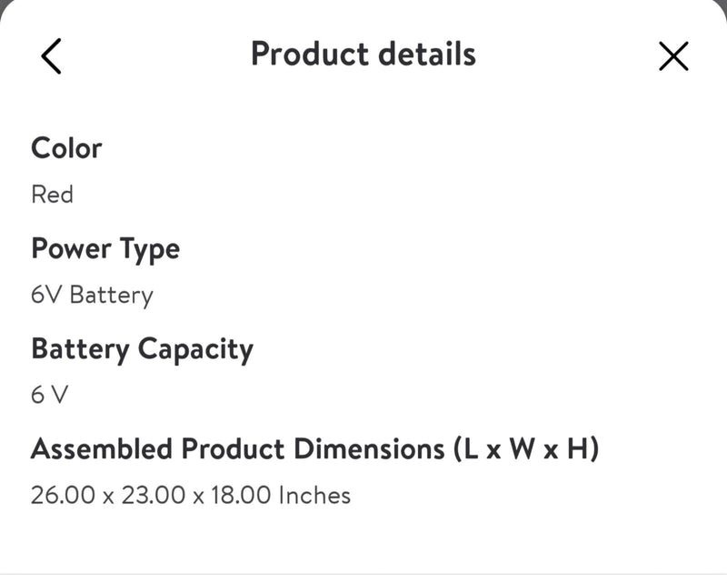Select the Color heading
Viewport: 727px width, 583px height.
(x=66, y=147)
